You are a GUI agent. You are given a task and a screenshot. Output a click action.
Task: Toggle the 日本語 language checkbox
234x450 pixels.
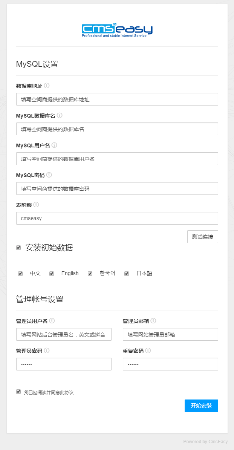127,274
